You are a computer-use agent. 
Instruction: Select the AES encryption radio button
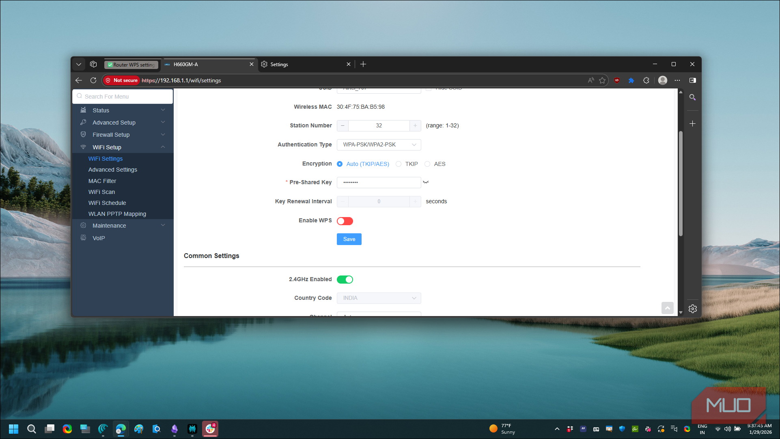pyautogui.click(x=427, y=164)
